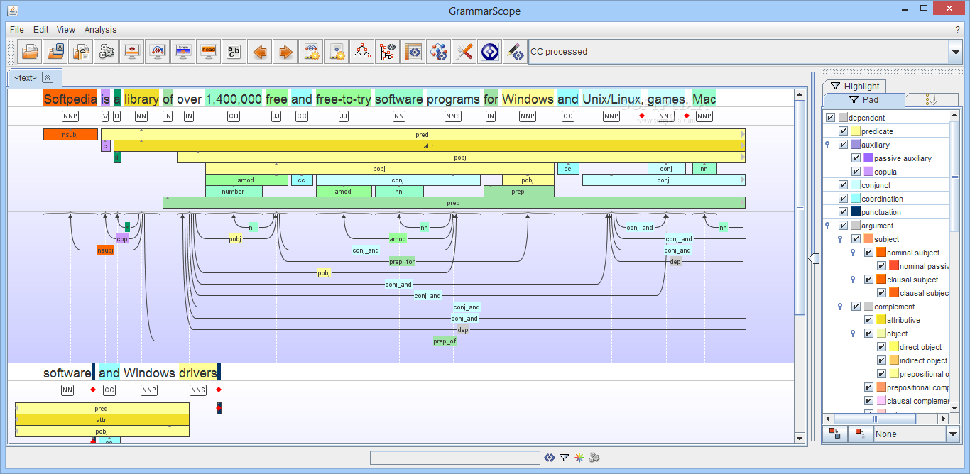The image size is (970, 474).
Task: Click the second monitor with arc icon
Action: point(158,52)
